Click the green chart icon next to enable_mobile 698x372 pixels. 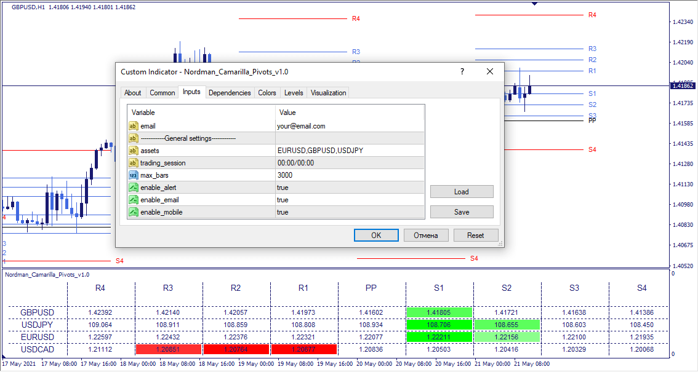(x=133, y=212)
